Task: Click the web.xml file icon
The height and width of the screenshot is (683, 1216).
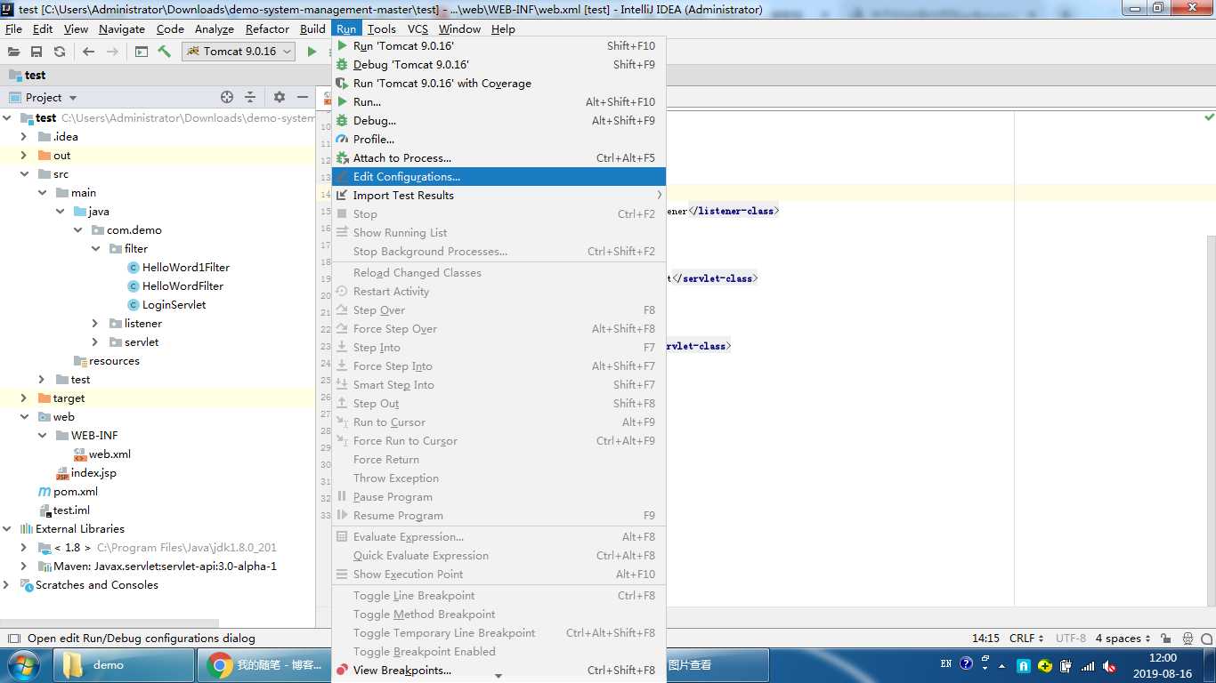Action: click(x=80, y=454)
